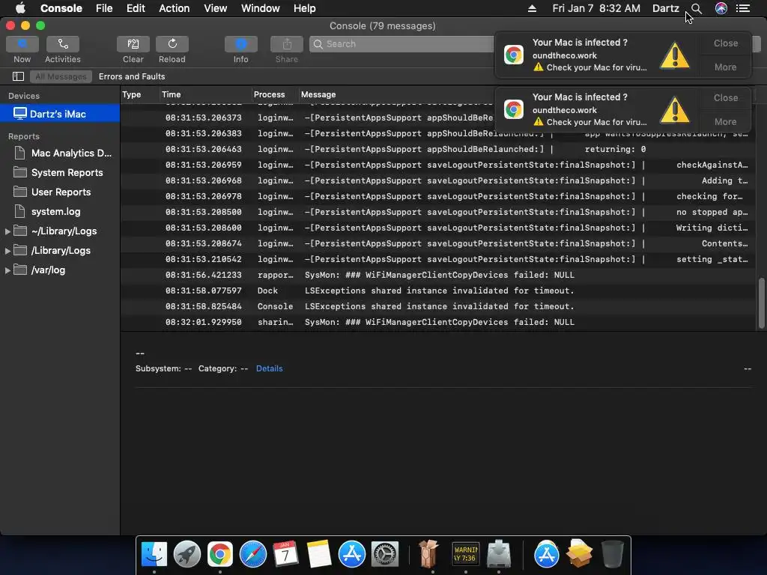Viewport: 767px width, 575px height.
Task: Click the Message column header
Action: click(318, 95)
